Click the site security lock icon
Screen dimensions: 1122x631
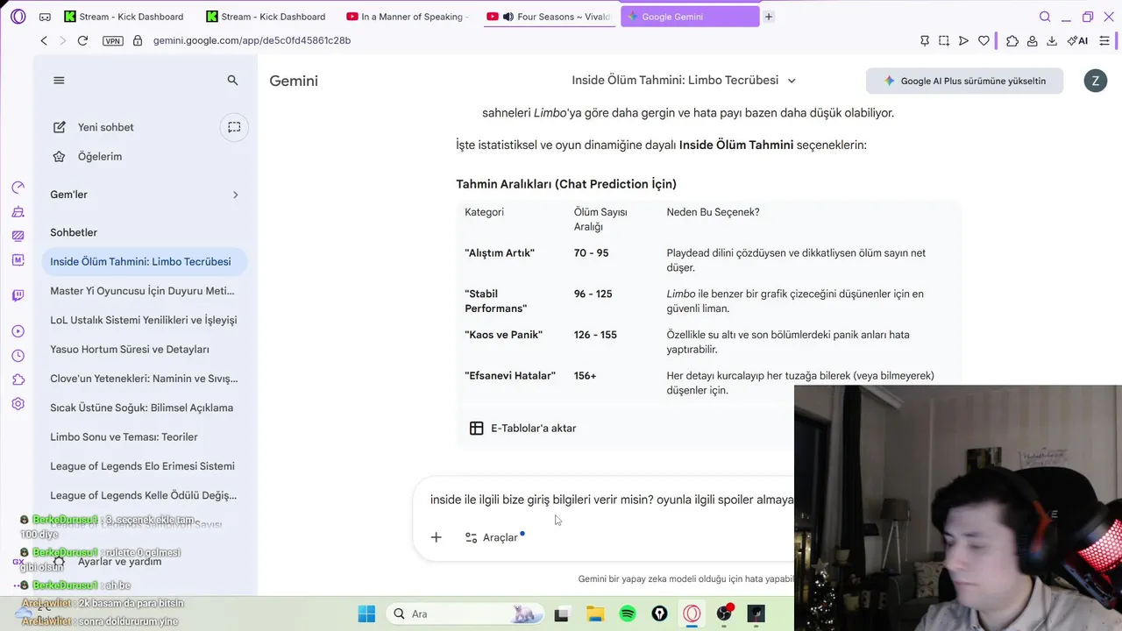(138, 40)
